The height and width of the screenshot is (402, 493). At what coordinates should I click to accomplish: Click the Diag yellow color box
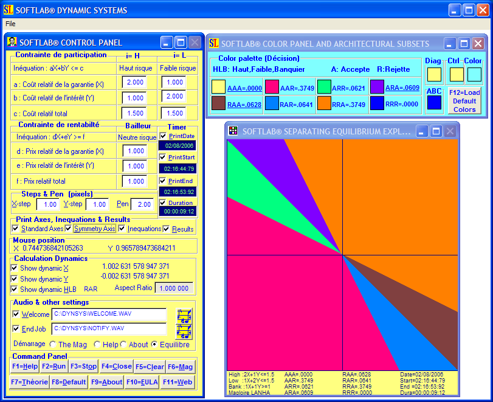(x=434, y=75)
